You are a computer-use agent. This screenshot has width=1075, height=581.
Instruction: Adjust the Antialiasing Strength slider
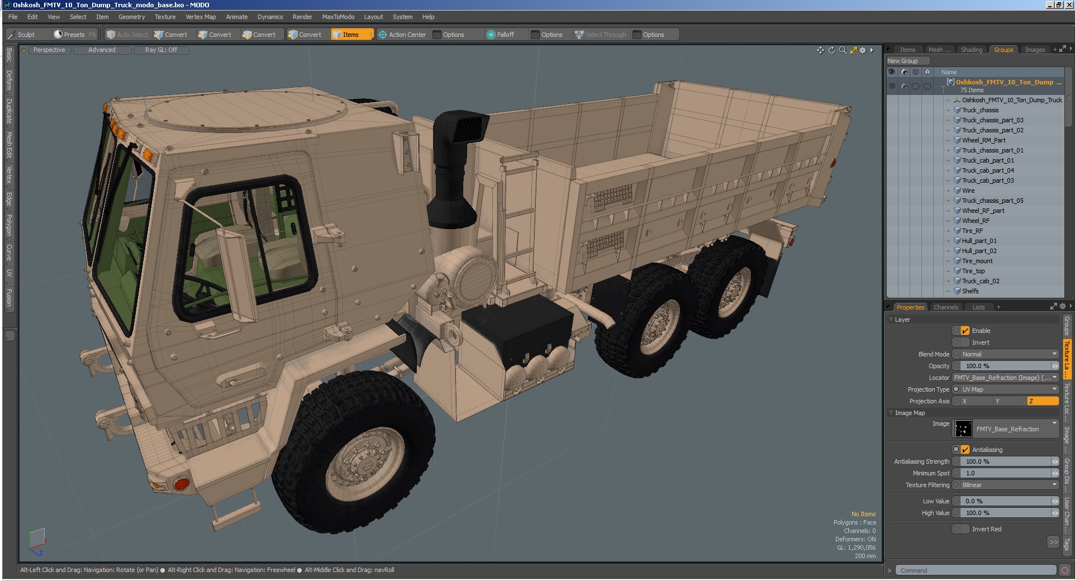pyautogui.click(x=1010, y=461)
